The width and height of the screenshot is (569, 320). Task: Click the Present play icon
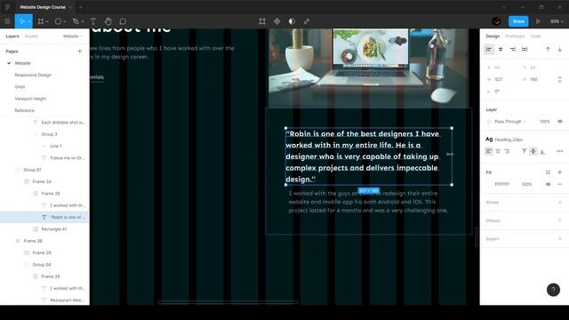538,21
